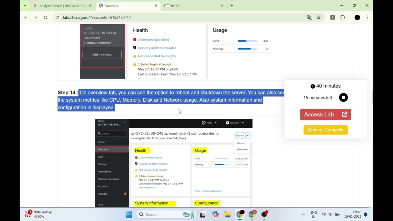The image size is (393, 221).
Task: Close the Sandbox tab
Action: [x=156, y=6]
